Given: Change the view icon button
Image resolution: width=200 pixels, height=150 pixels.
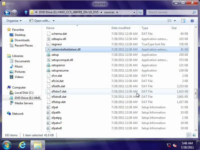Looking at the screenshot, I should [x=169, y=21].
